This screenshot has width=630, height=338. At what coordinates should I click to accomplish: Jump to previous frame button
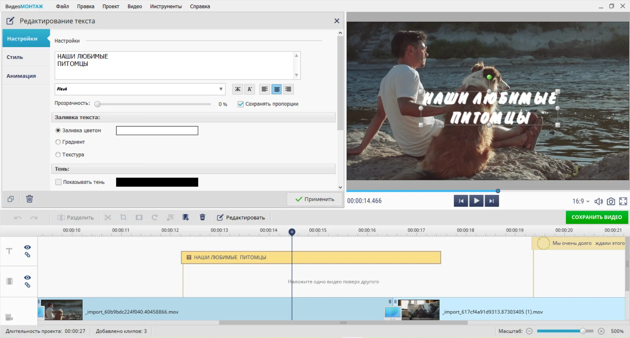[x=461, y=201]
